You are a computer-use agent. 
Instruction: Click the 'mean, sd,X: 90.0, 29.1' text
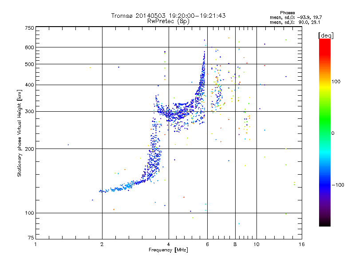(x=295, y=22)
